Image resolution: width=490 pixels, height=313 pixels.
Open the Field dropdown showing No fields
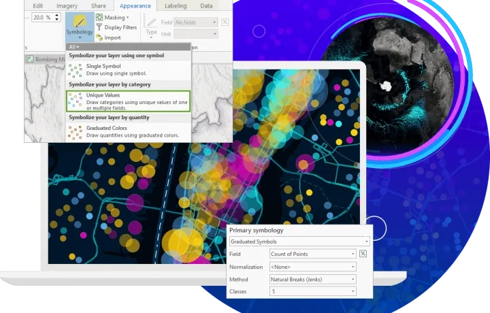click(195, 22)
